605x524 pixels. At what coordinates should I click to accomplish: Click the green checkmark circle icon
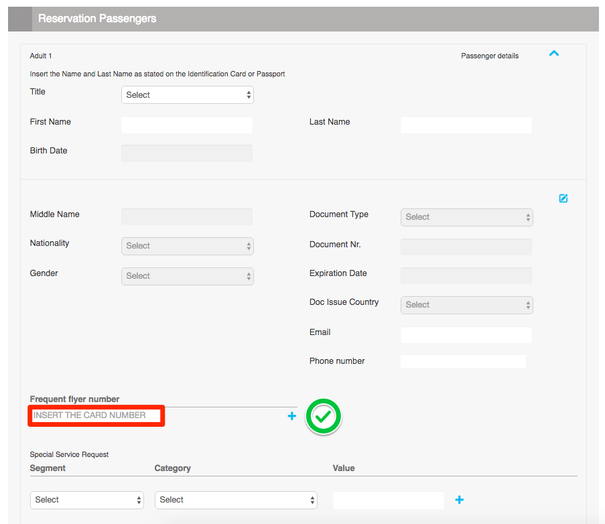324,416
